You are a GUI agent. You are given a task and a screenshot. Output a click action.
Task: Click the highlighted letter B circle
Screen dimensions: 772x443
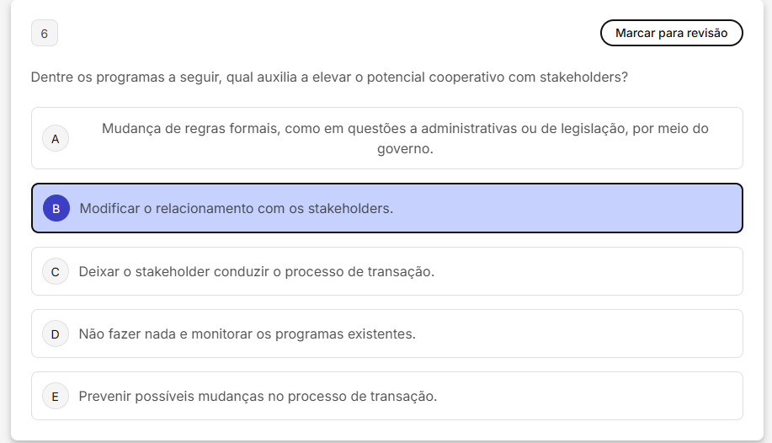click(x=56, y=208)
